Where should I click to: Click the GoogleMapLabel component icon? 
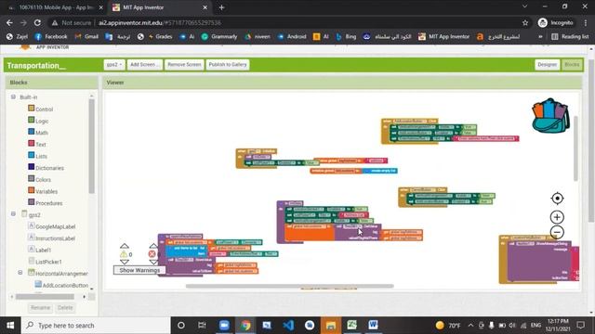pyautogui.click(x=32, y=225)
